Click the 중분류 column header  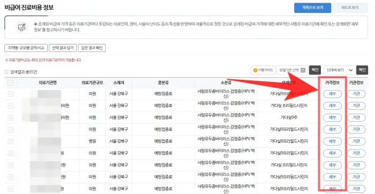point(163,83)
